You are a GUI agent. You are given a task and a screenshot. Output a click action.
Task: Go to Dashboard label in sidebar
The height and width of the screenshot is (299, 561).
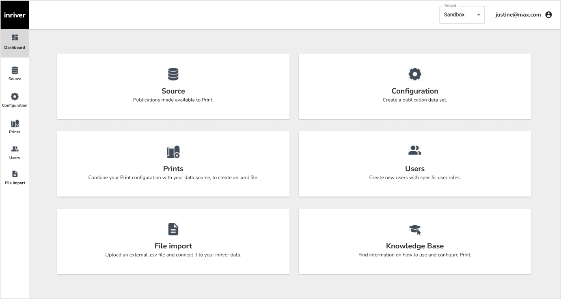tap(15, 47)
